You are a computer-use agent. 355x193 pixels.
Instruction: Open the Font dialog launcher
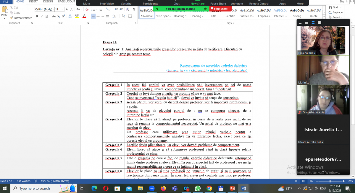(88, 23)
